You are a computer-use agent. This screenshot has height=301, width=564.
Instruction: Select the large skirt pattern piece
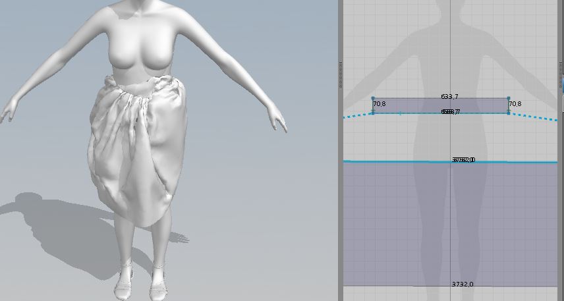click(x=450, y=224)
